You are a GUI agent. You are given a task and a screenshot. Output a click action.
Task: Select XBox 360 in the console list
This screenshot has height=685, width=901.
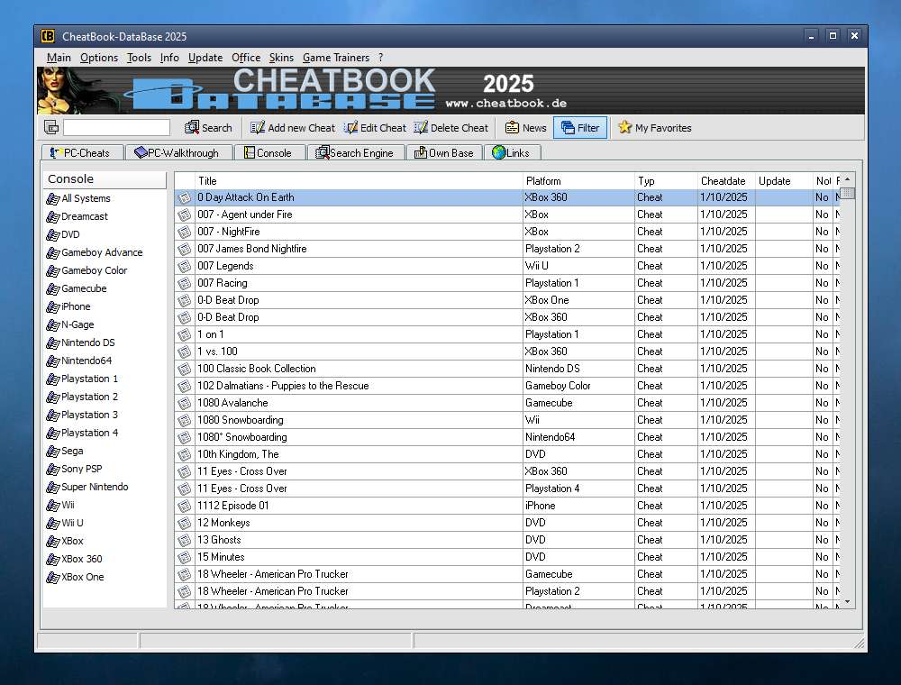pos(75,559)
